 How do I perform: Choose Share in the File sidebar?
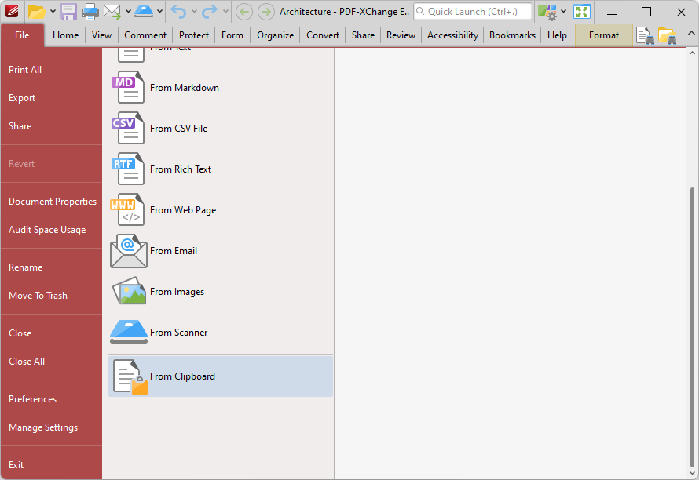[x=51, y=126]
